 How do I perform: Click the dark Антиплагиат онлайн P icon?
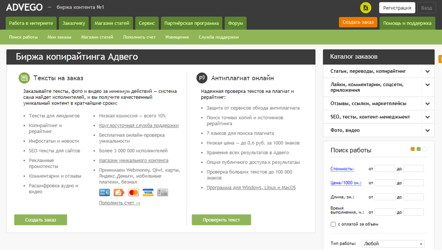(x=202, y=78)
